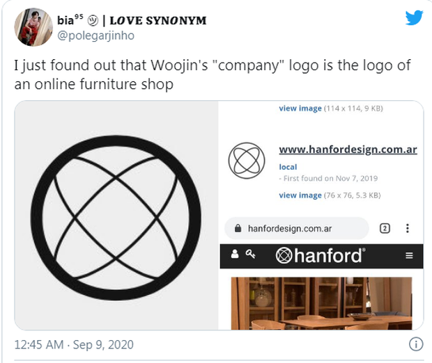Open the bia profile avatar
Image resolution: width=432 pixels, height=363 pixels.
33,27
